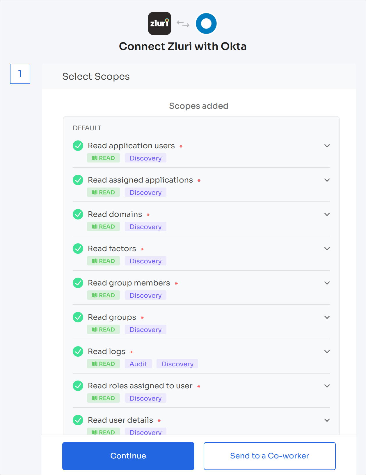Click the READ badge under Read logs
Screen dimensions: 366x475
click(x=103, y=364)
